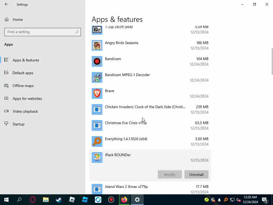Go back with the Settings back arrow
The height and width of the screenshot is (205, 273).
coord(6,4)
